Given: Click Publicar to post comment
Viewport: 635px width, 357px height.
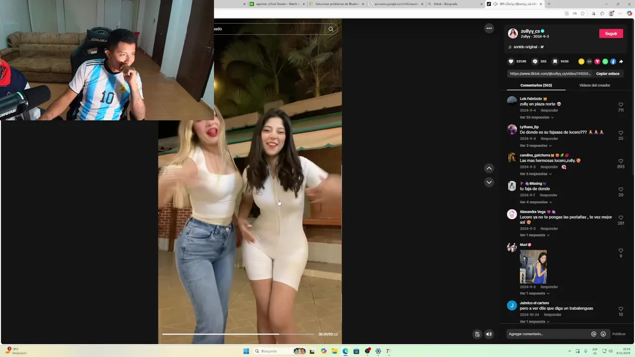Looking at the screenshot, I should 619,334.
